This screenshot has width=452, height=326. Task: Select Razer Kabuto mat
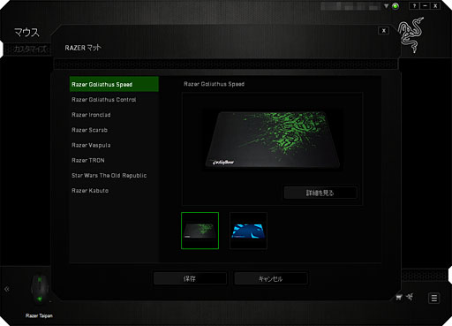[x=114, y=191]
